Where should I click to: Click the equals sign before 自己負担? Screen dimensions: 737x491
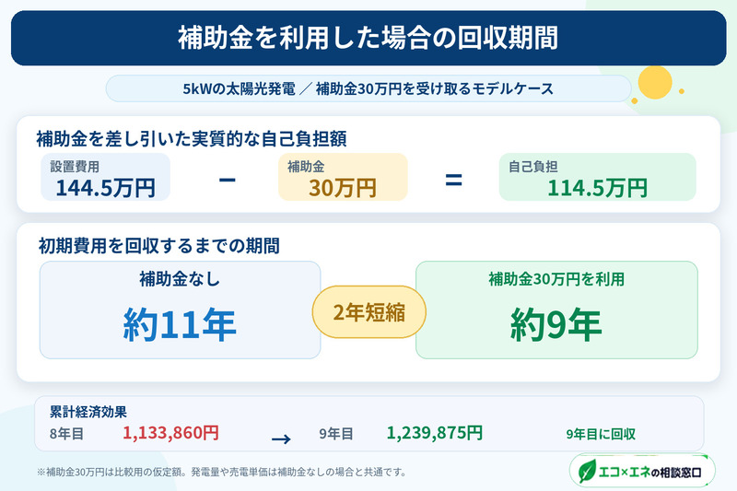[453, 180]
